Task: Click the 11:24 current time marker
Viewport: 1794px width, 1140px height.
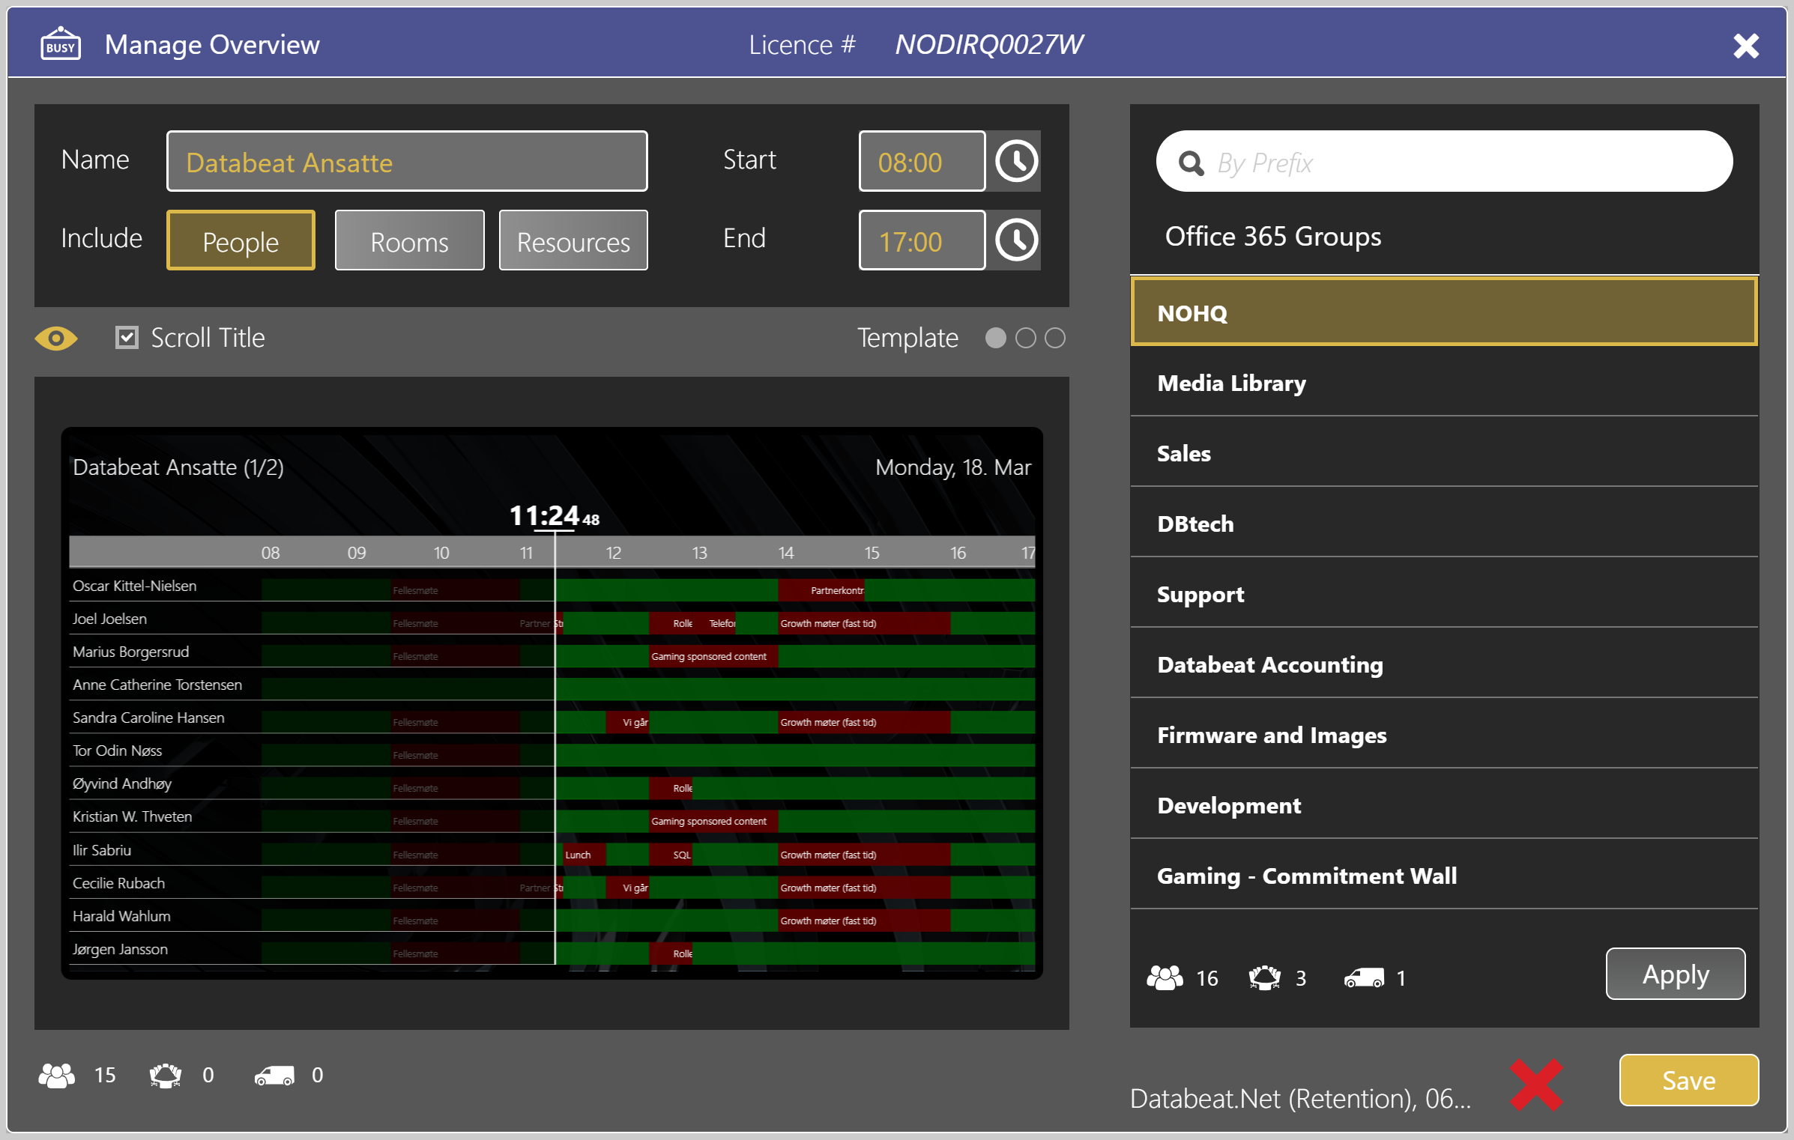Action: click(554, 516)
